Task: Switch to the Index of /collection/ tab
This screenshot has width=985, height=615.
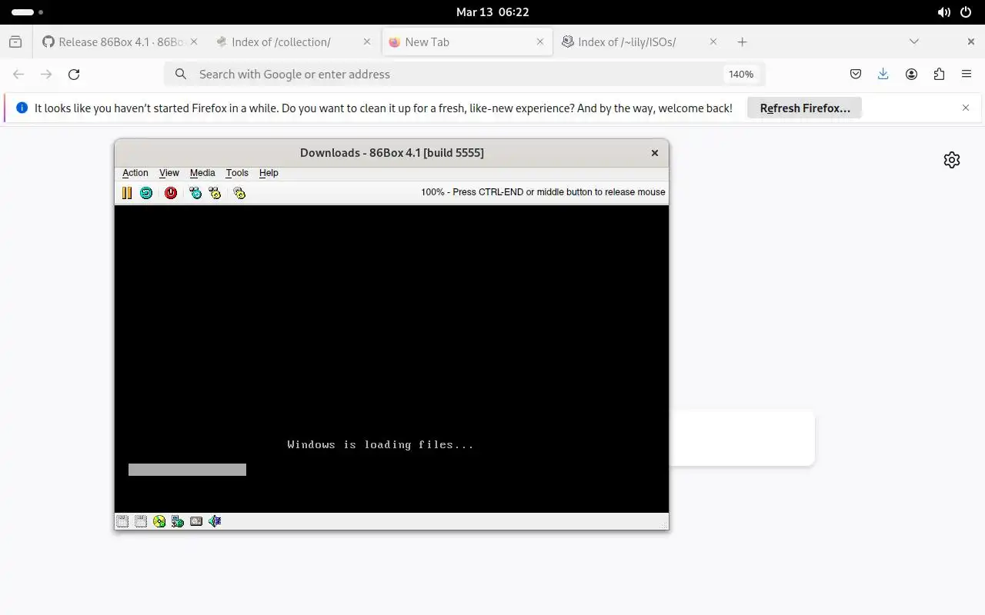Action: 293,42
